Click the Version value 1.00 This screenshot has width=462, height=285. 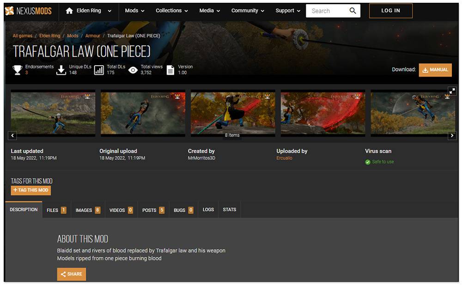pyautogui.click(x=182, y=73)
